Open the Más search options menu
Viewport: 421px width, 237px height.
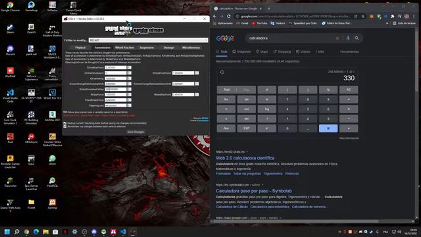[x=320, y=51]
